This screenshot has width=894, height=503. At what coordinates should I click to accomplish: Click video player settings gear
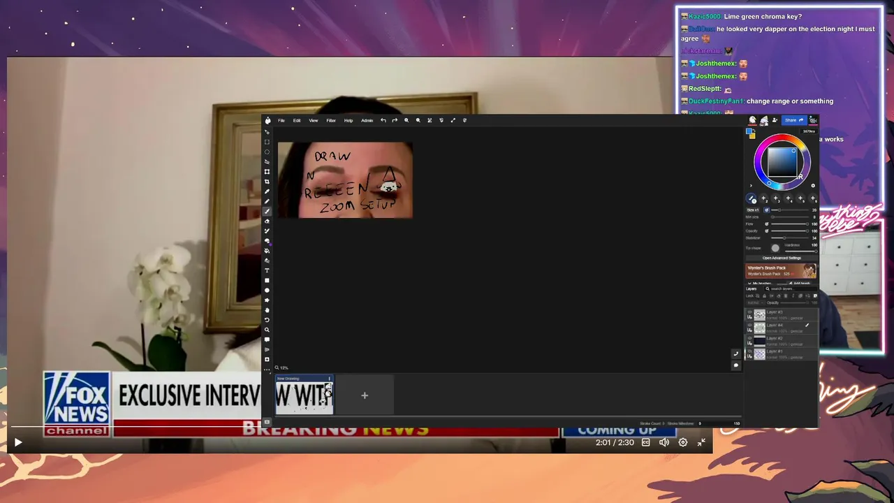683,442
